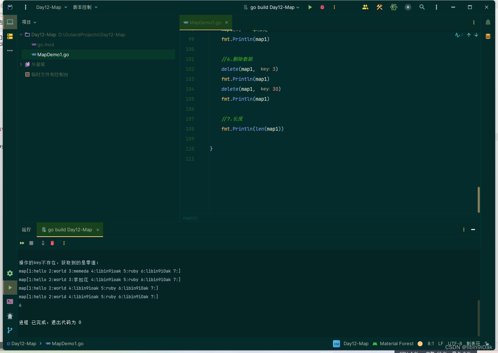Open the build tools hammer-wrench icon
The width and height of the screenshot is (498, 353).
[x=380, y=7]
